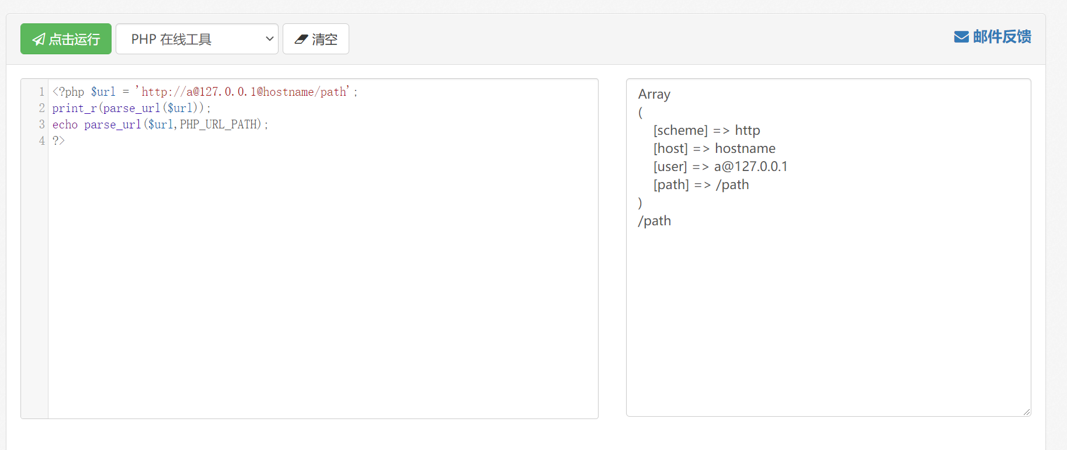The width and height of the screenshot is (1067, 450).
Task: Click the envelope icon beside 邮件反馈
Action: (961, 37)
